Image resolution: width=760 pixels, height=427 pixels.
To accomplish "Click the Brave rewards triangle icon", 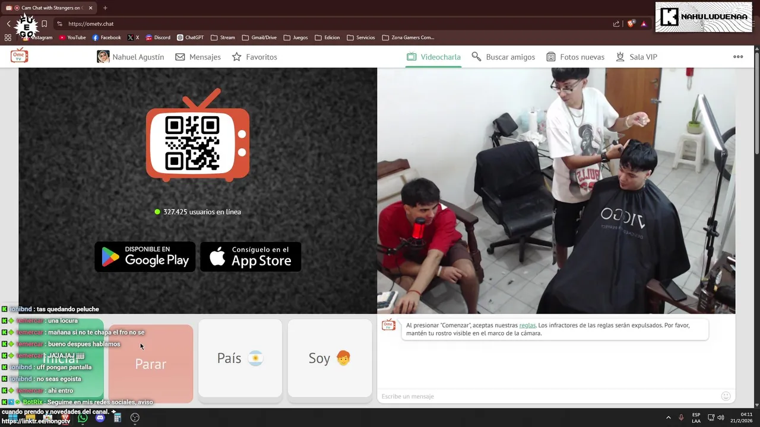I will (644, 24).
